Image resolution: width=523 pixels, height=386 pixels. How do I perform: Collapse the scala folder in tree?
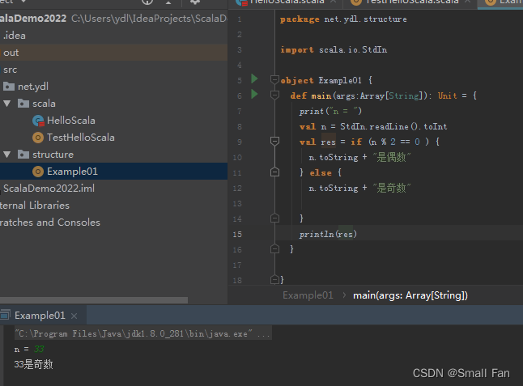(x=7, y=104)
